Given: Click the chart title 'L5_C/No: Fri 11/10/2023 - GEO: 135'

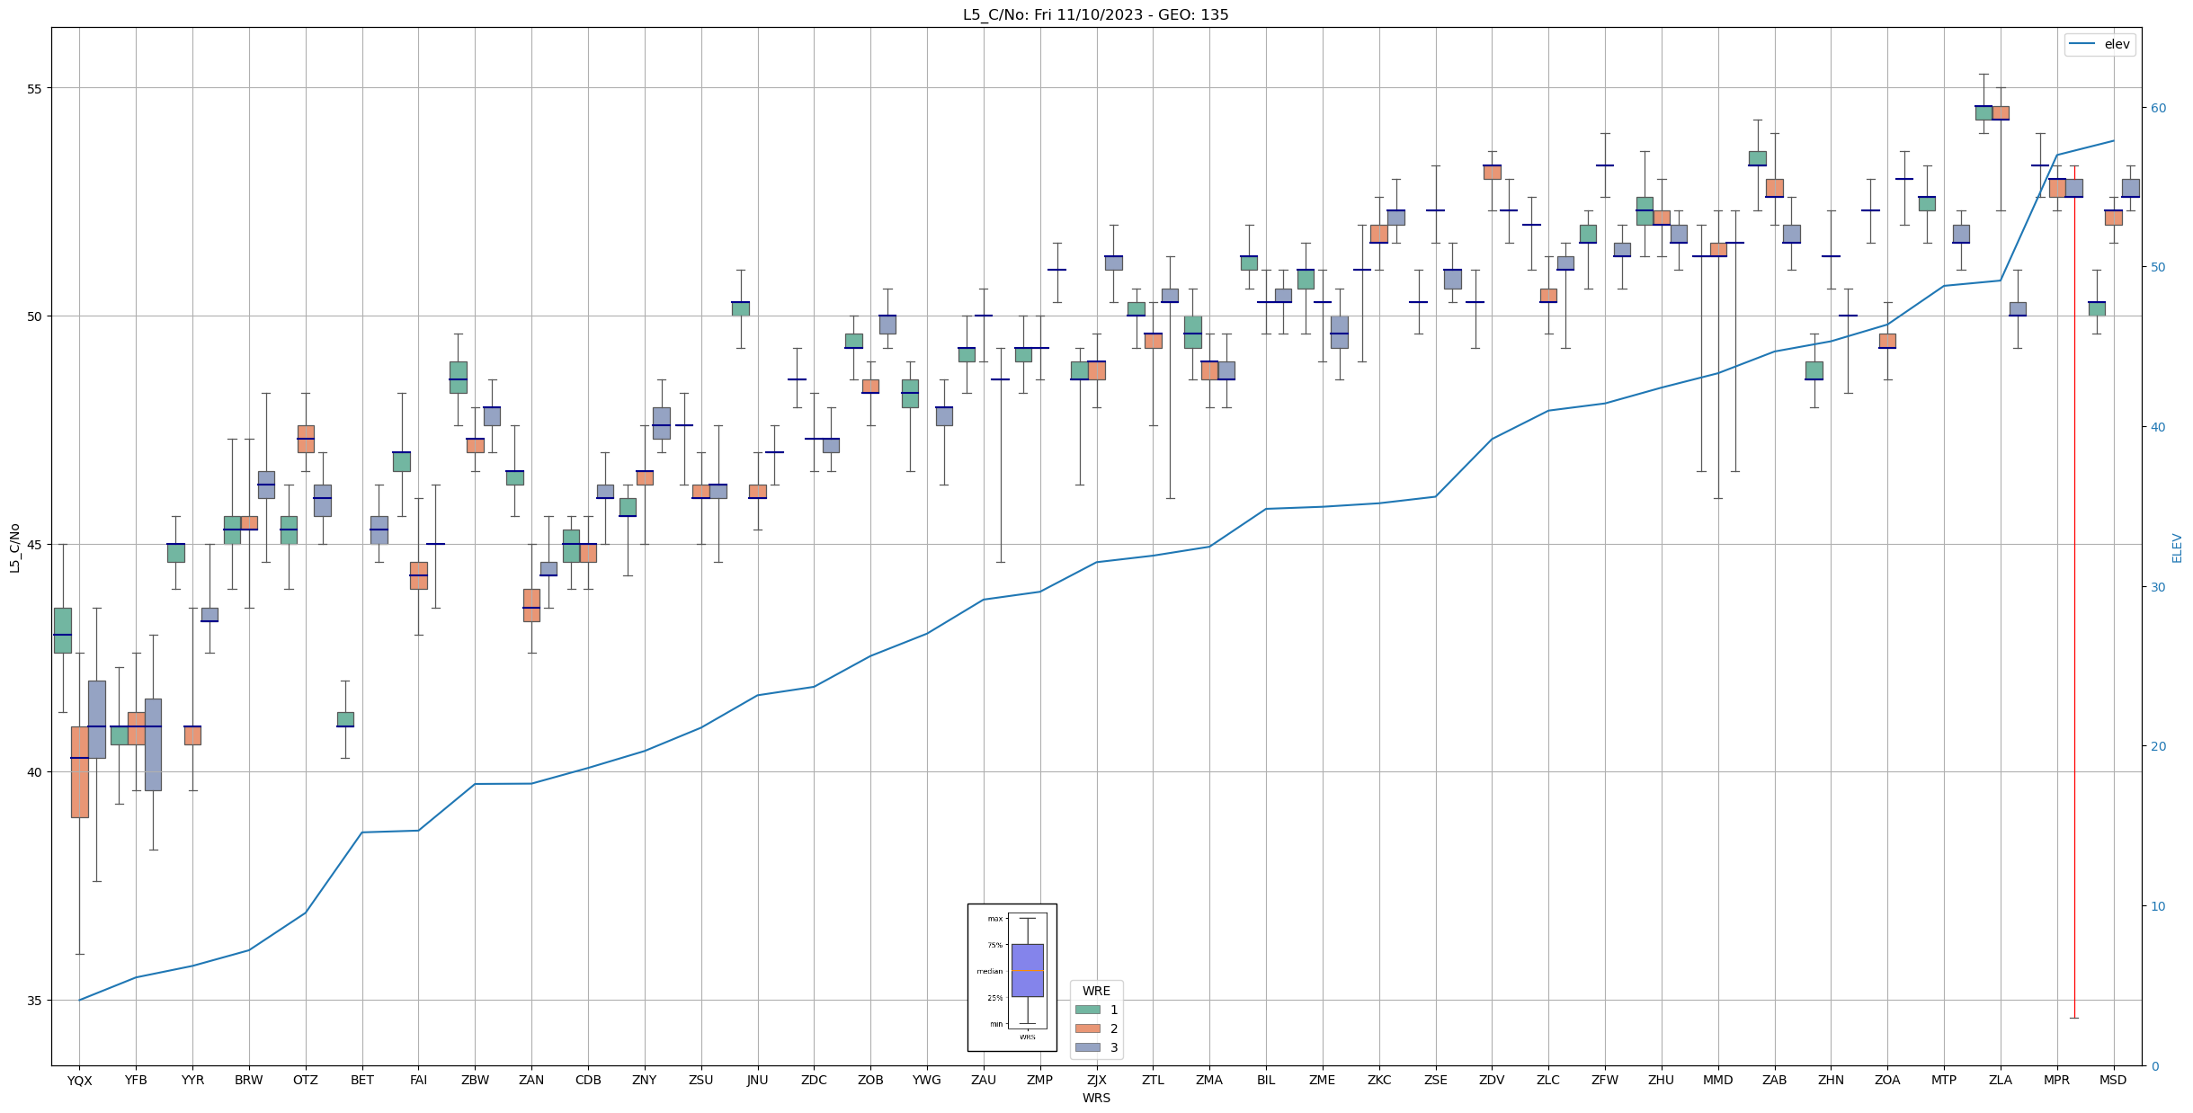Looking at the screenshot, I should pyautogui.click(x=1095, y=14).
